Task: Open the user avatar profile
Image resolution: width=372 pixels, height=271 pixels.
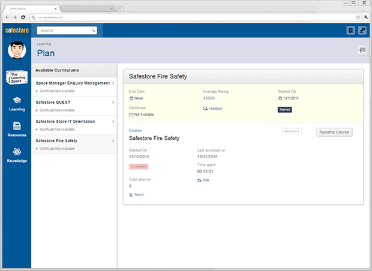Action: [17, 50]
